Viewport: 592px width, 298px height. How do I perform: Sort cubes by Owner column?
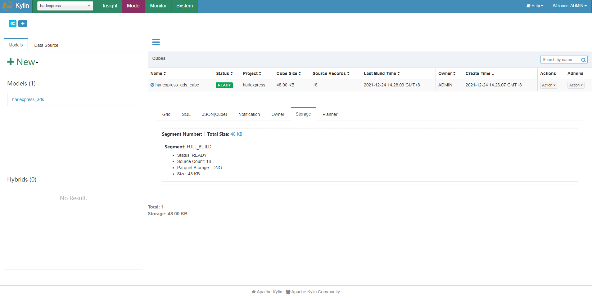447,73
